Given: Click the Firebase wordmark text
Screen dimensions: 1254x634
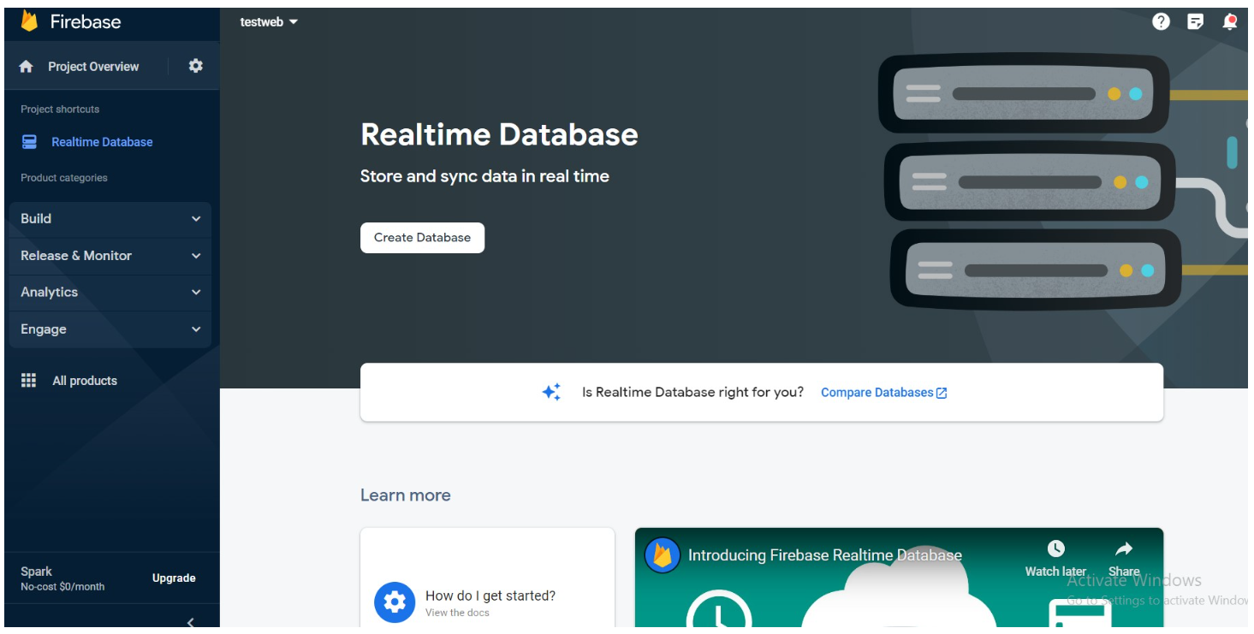Looking at the screenshot, I should tap(86, 21).
